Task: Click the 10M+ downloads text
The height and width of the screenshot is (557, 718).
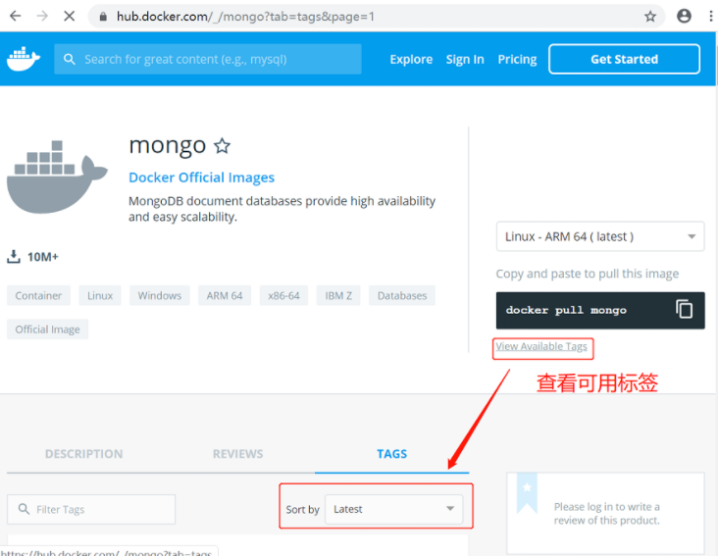Action: coord(43,257)
